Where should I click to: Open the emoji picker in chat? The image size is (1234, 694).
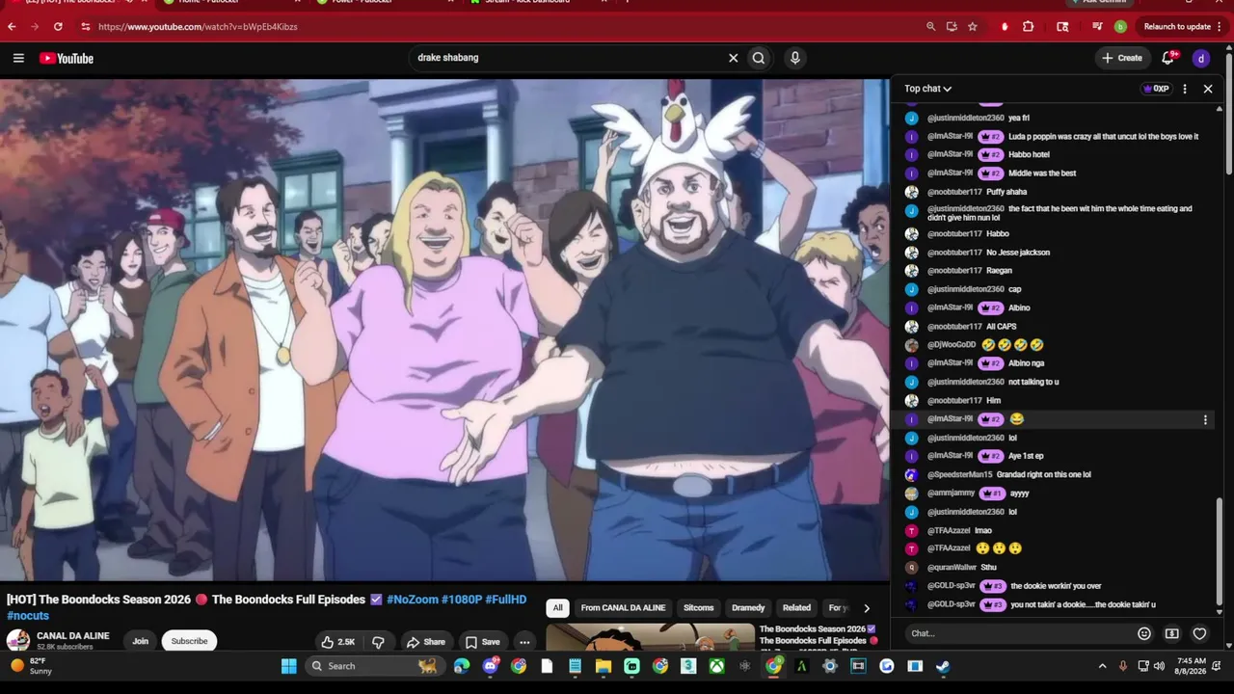tap(1144, 633)
